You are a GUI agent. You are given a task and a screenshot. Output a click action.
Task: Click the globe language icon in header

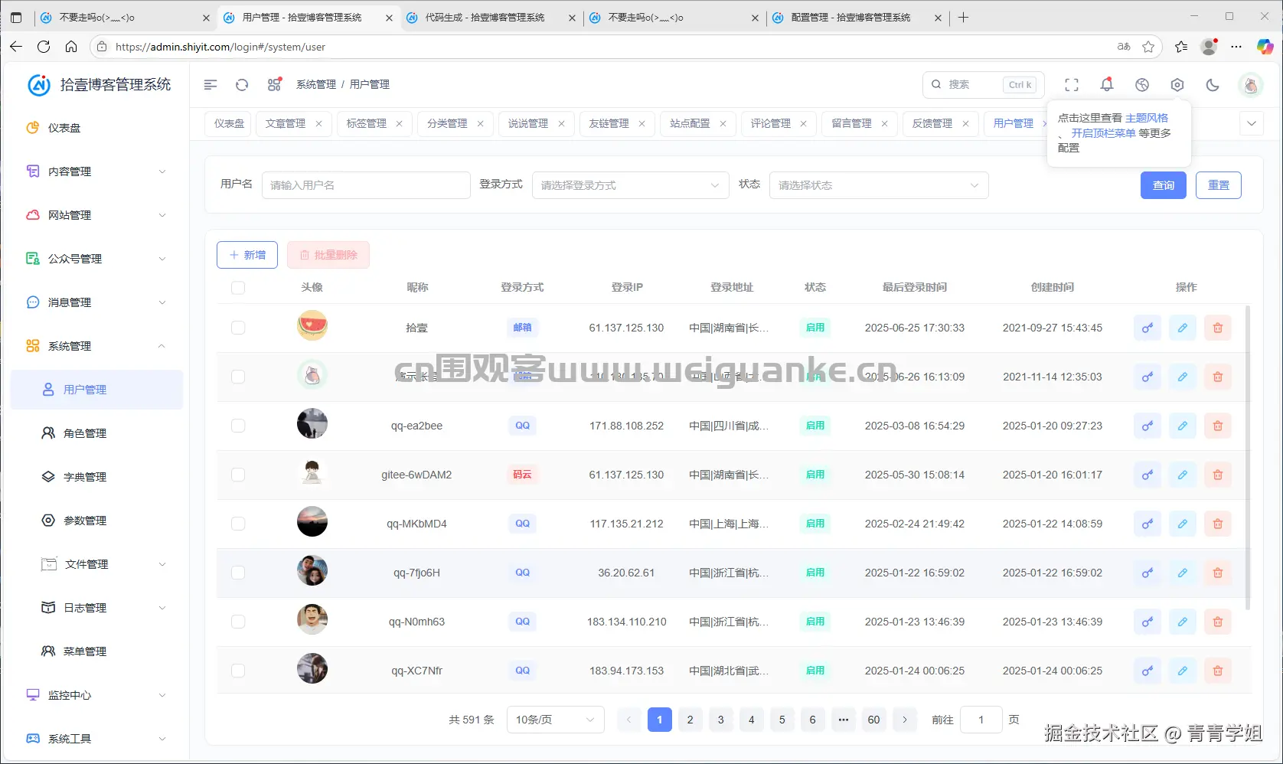coord(1142,85)
